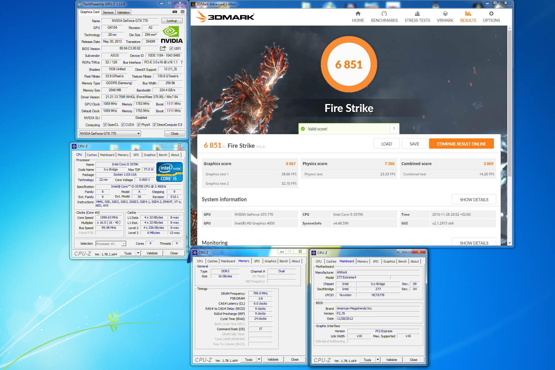Open Caches tab in CPU-Z processor window
555x370 pixels.
[92, 155]
